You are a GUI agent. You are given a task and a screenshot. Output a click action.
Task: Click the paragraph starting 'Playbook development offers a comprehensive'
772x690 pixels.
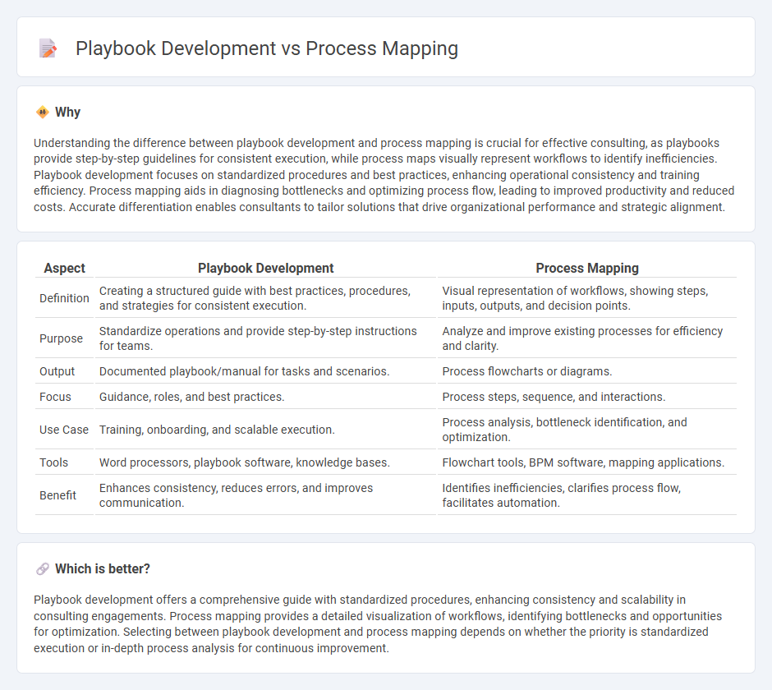click(378, 624)
